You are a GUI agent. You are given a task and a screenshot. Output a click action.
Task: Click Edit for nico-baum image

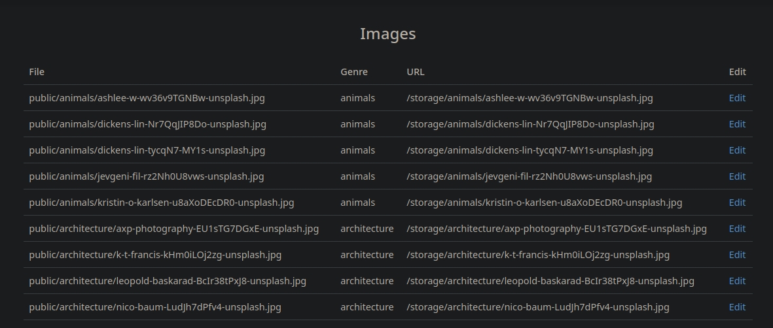(737, 307)
